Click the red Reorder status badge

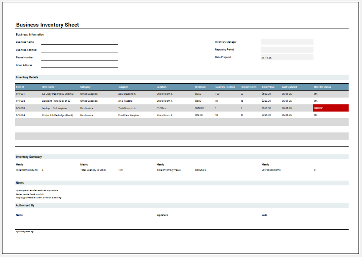coord(330,108)
